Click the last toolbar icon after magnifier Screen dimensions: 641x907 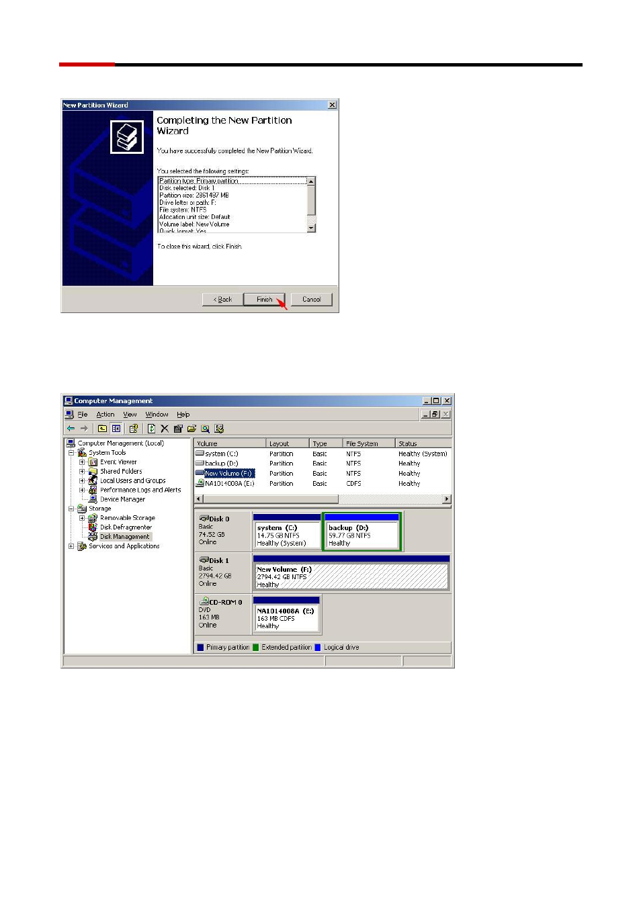(219, 429)
